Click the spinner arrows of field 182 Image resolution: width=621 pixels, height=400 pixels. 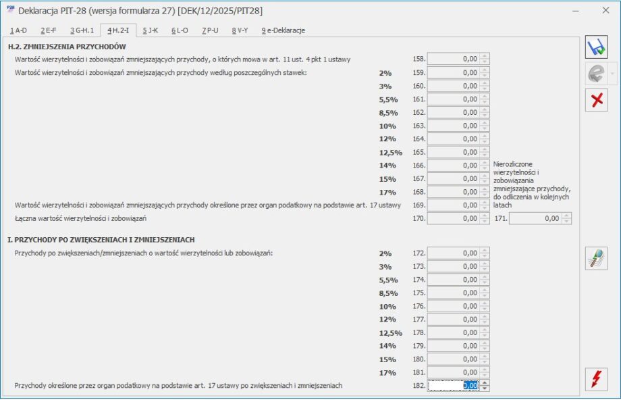point(485,385)
